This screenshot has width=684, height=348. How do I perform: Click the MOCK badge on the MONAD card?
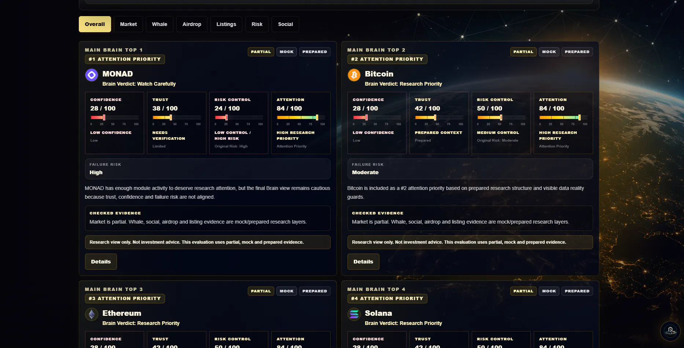click(x=287, y=52)
